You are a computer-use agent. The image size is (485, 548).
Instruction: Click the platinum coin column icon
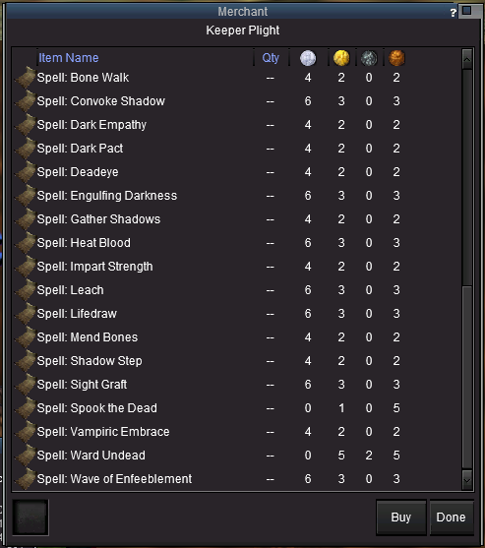click(x=308, y=58)
